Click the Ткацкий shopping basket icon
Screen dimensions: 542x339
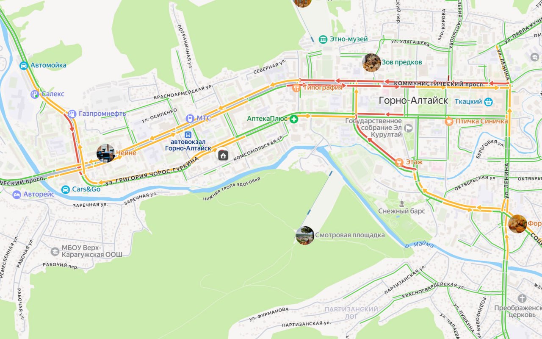488,102
